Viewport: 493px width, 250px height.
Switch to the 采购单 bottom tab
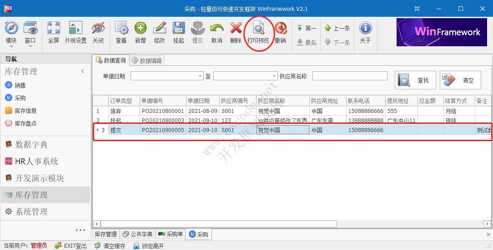click(171, 234)
